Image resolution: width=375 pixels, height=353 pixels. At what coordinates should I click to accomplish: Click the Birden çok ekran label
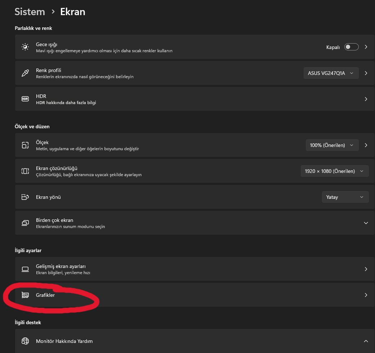click(x=54, y=220)
